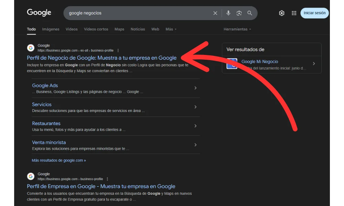This screenshot has height=206, width=344.
Task: Switch to the Imágenes tab
Action: tap(51, 29)
